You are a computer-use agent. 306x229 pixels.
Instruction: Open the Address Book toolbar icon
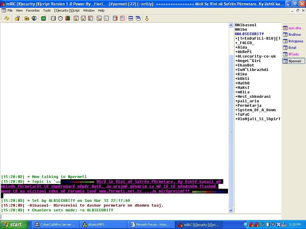pos(53,18)
